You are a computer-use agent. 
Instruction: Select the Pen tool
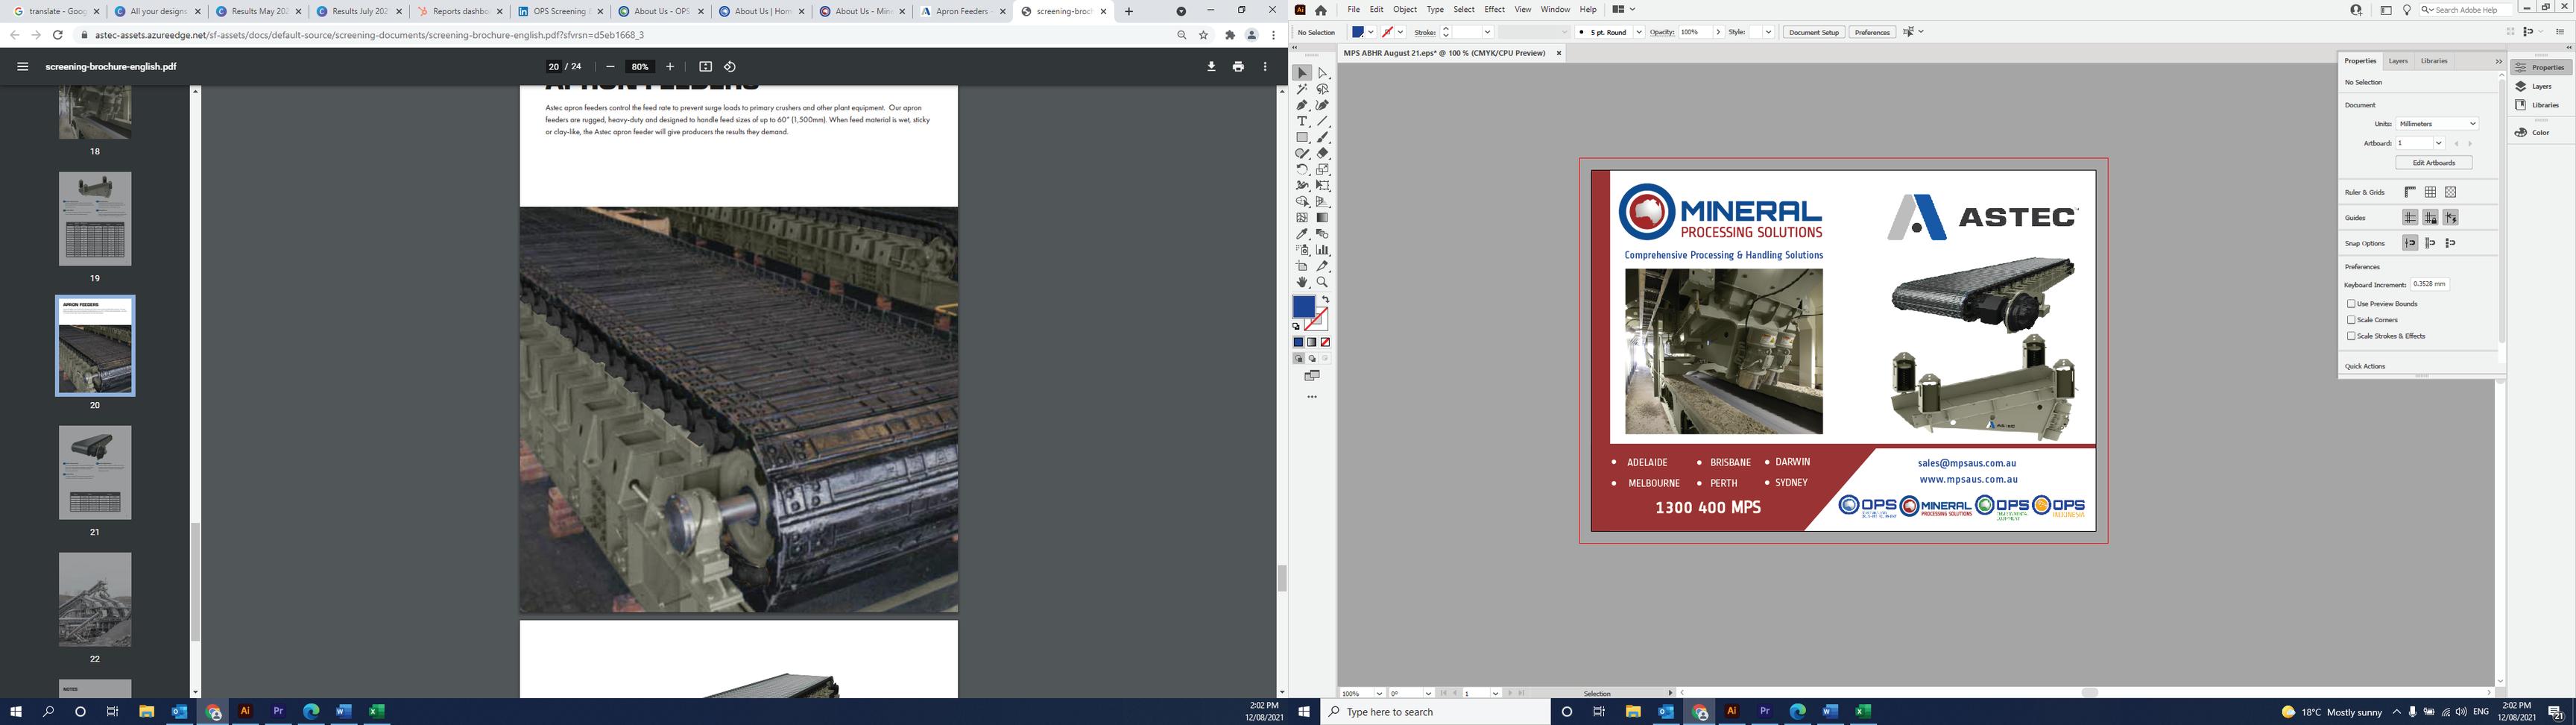(1302, 105)
